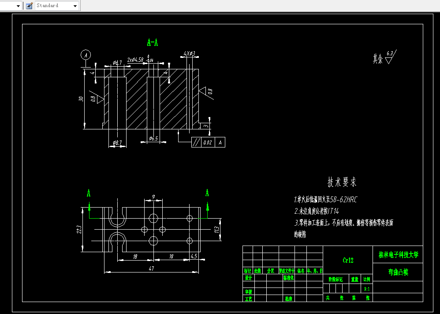Select the A-A section view title
This screenshot has height=314, width=440.
(153, 42)
